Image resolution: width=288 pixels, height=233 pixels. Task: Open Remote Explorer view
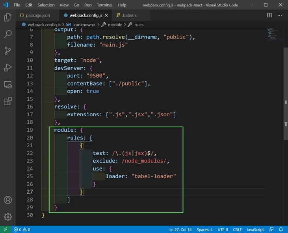[8, 84]
